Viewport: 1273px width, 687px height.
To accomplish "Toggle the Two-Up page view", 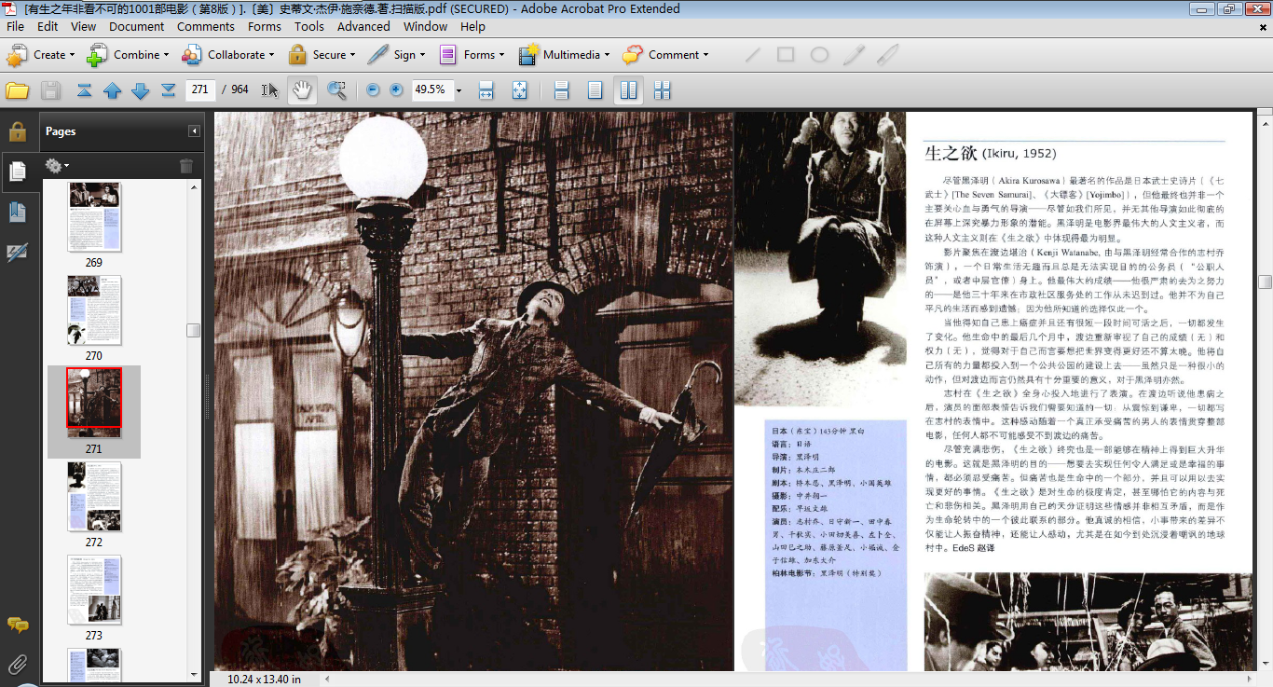I will (x=628, y=90).
